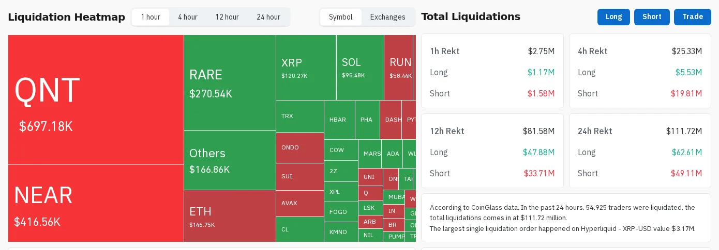Select the HBAR tile in heatmap
The height and width of the screenshot is (250, 719).
point(339,120)
